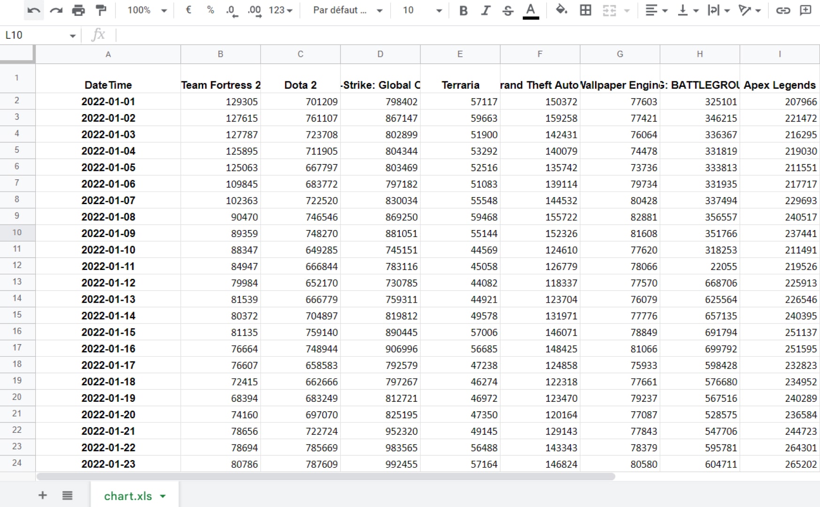820x507 pixels.
Task: Open the fill color bucket
Action: (562, 10)
